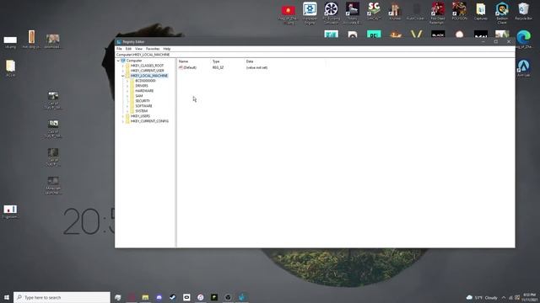Open the Help menu
The image size is (540, 303).
click(167, 49)
